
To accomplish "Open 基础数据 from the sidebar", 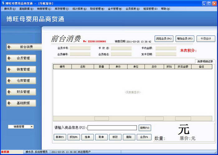I will (21, 103).
